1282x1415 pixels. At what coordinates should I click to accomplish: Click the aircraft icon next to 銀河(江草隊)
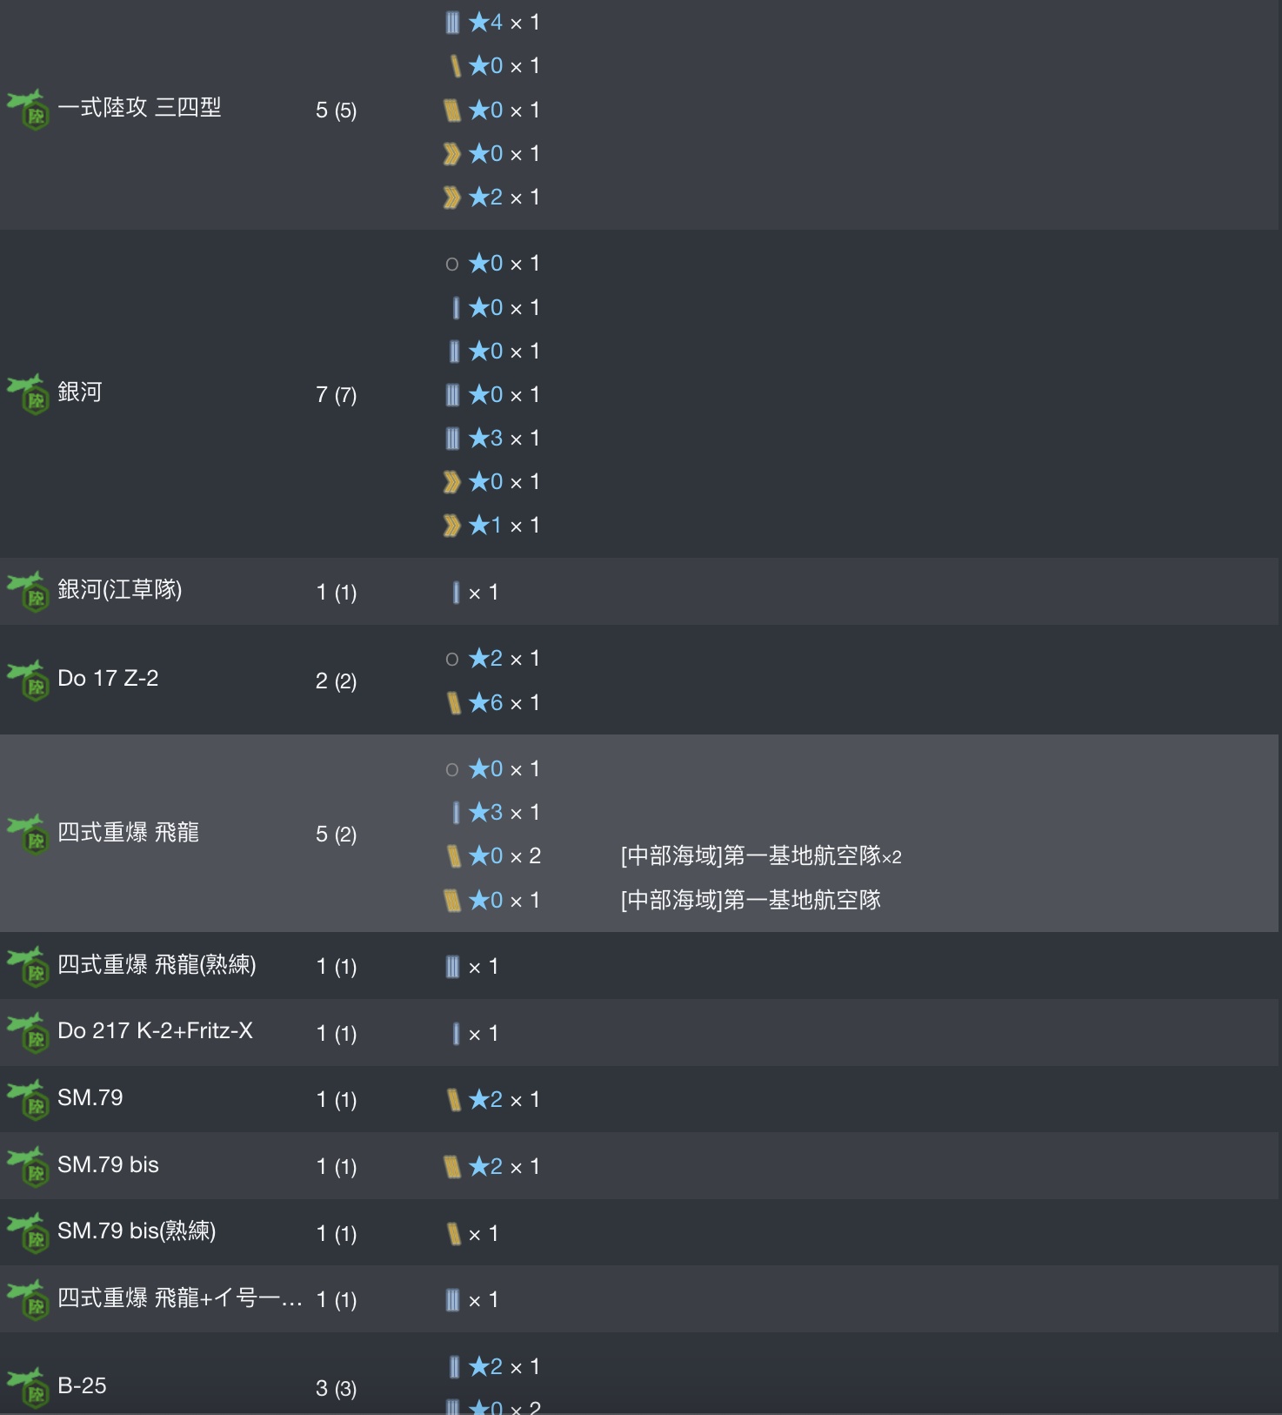(x=27, y=592)
